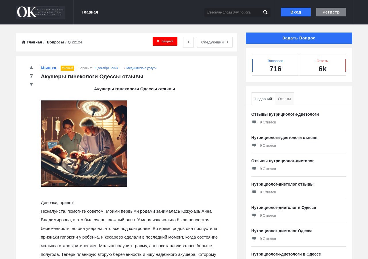
Task: Go to previous question arrow button
Action: pyautogui.click(x=188, y=42)
